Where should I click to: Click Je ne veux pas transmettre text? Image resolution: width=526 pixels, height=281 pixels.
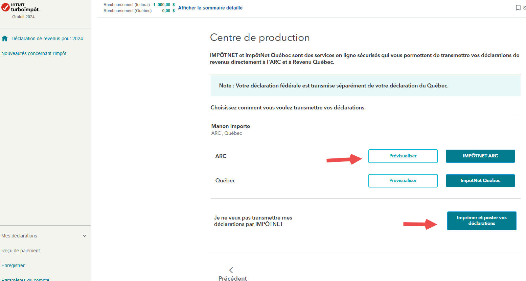pos(253,221)
